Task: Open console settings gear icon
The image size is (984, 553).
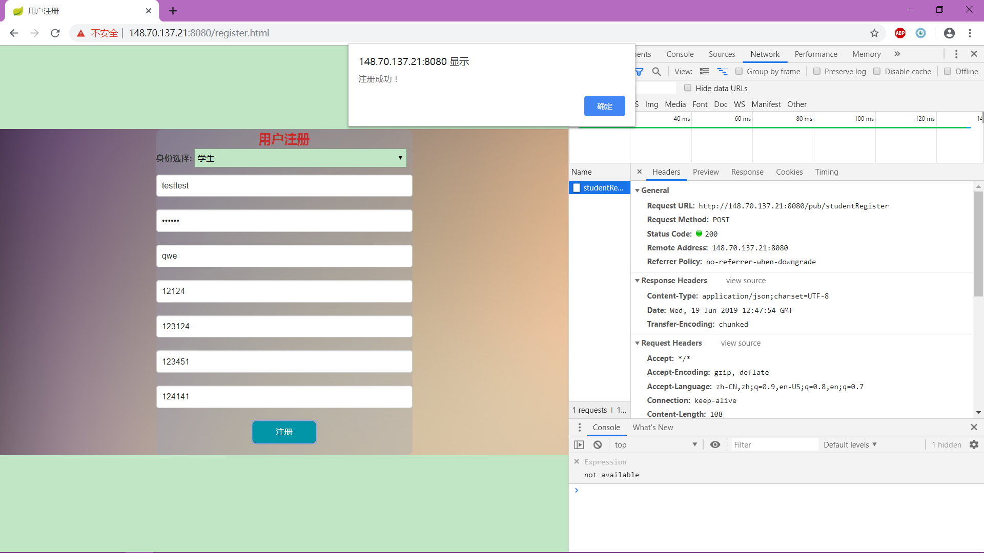Action: point(974,444)
